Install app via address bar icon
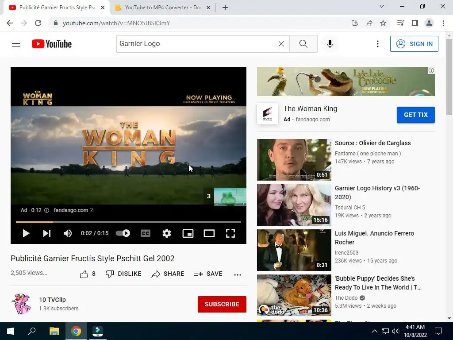Viewport: 453px width, 340px height. 355,23
